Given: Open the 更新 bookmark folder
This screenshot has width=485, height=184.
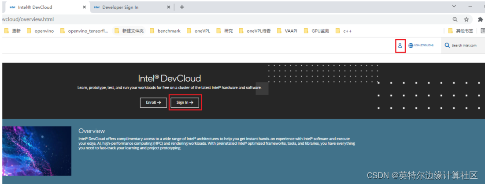Looking at the screenshot, I should click(x=12, y=31).
